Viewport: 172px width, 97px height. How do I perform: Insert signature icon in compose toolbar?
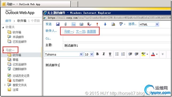tap(113, 24)
